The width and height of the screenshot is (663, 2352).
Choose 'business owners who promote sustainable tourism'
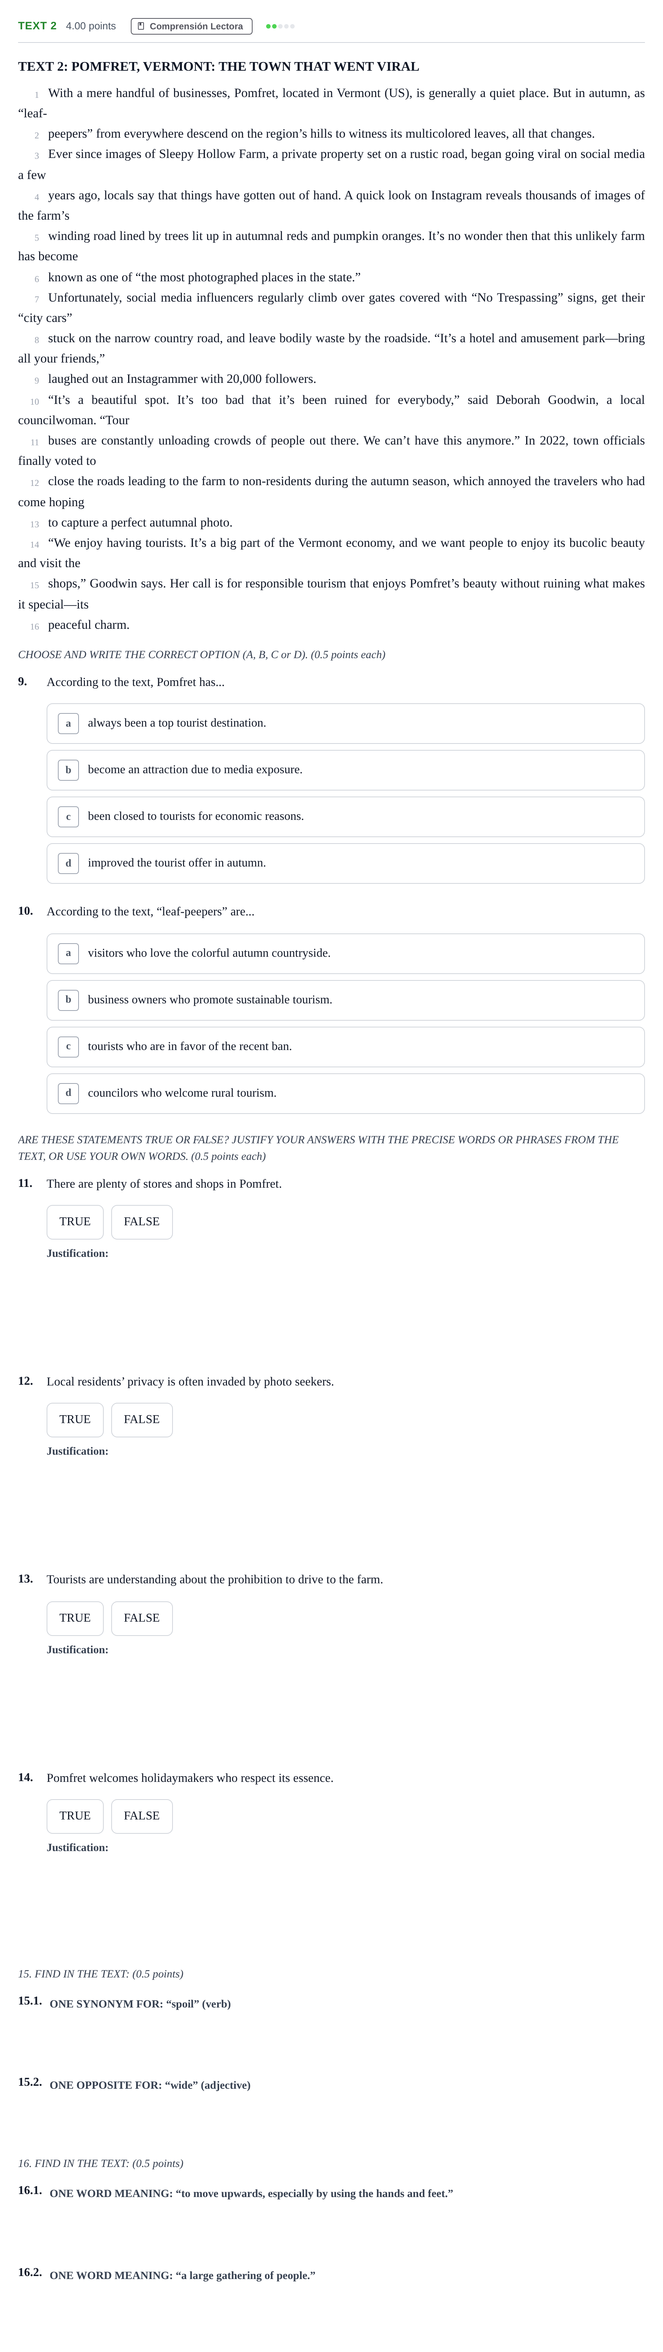coord(346,1000)
